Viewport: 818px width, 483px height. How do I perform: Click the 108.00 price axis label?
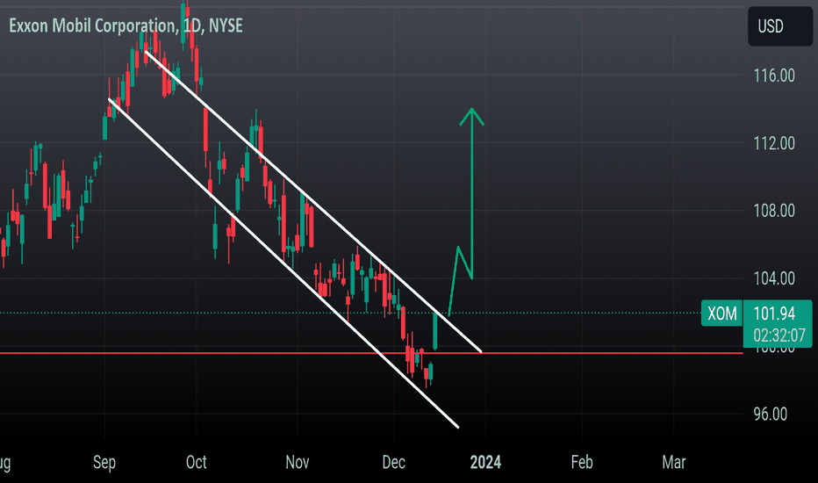[774, 211]
